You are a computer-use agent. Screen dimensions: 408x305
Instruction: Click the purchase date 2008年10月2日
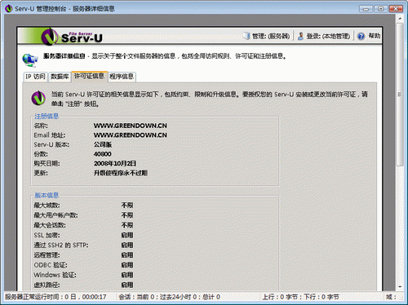point(115,163)
